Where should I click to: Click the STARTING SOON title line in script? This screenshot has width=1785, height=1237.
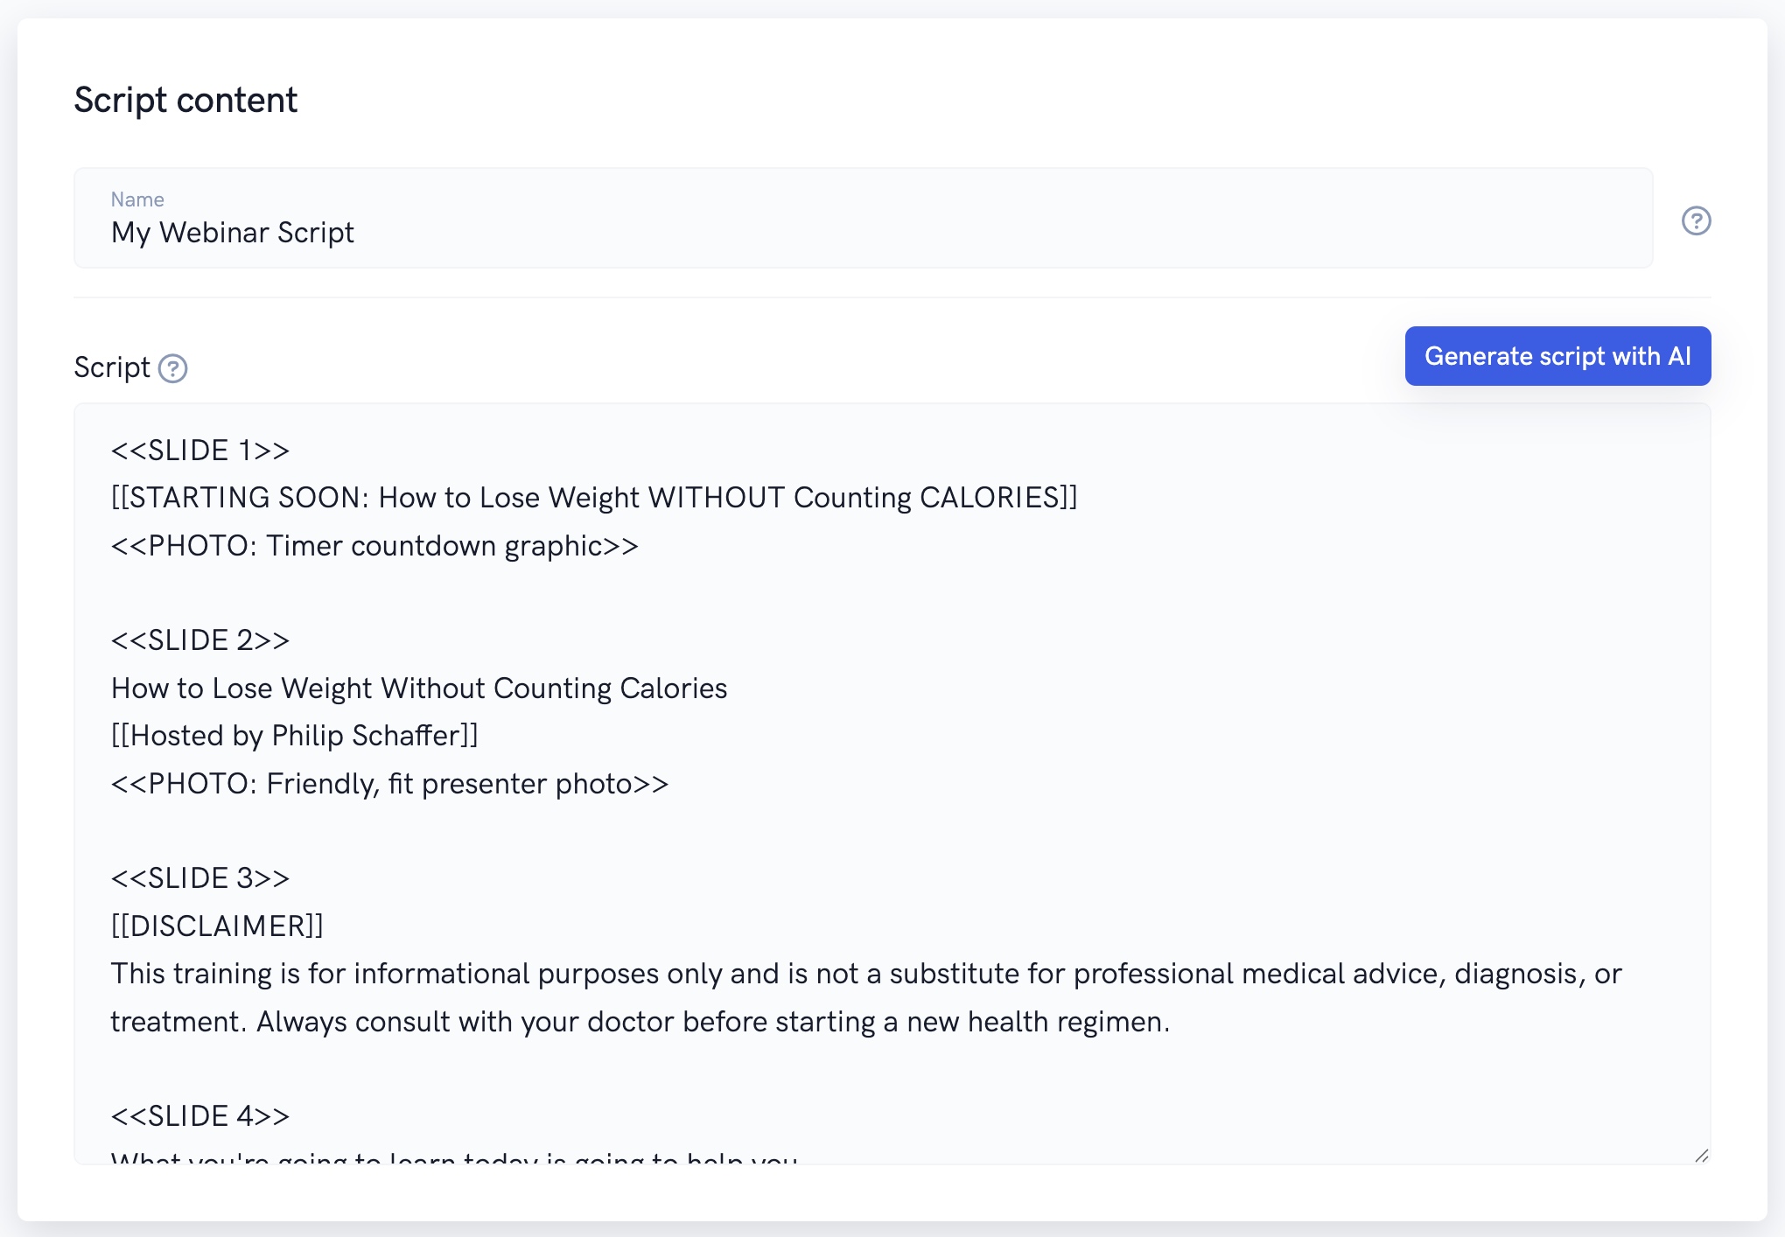pos(594,497)
